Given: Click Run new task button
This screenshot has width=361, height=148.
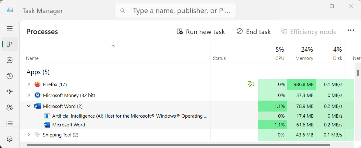Looking at the screenshot, I should pos(201,32).
